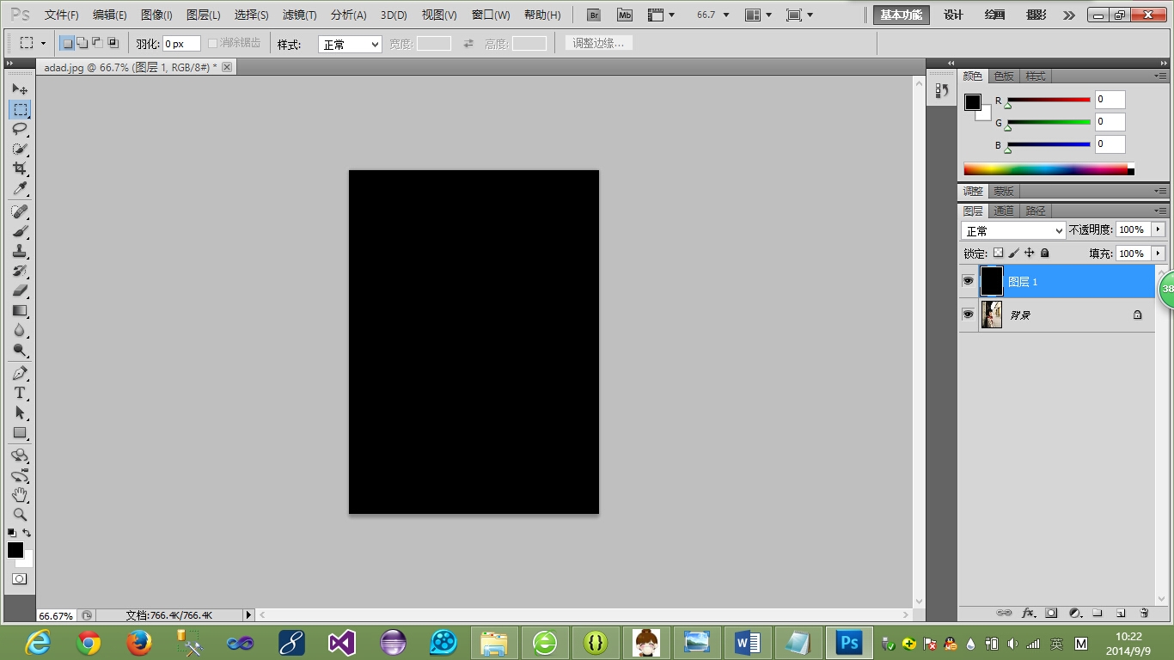Select the Gradient tool
Viewport: 1174px width, 660px height.
(x=20, y=310)
